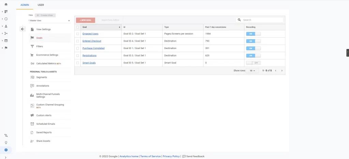Expand the left sidebar with bottom chevron
The image size is (349, 159).
point(6,157)
